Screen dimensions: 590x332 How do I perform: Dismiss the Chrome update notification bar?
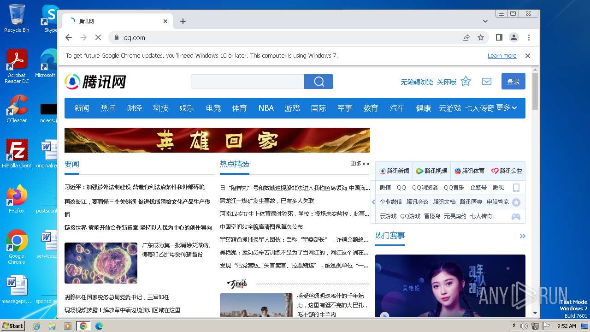point(528,55)
